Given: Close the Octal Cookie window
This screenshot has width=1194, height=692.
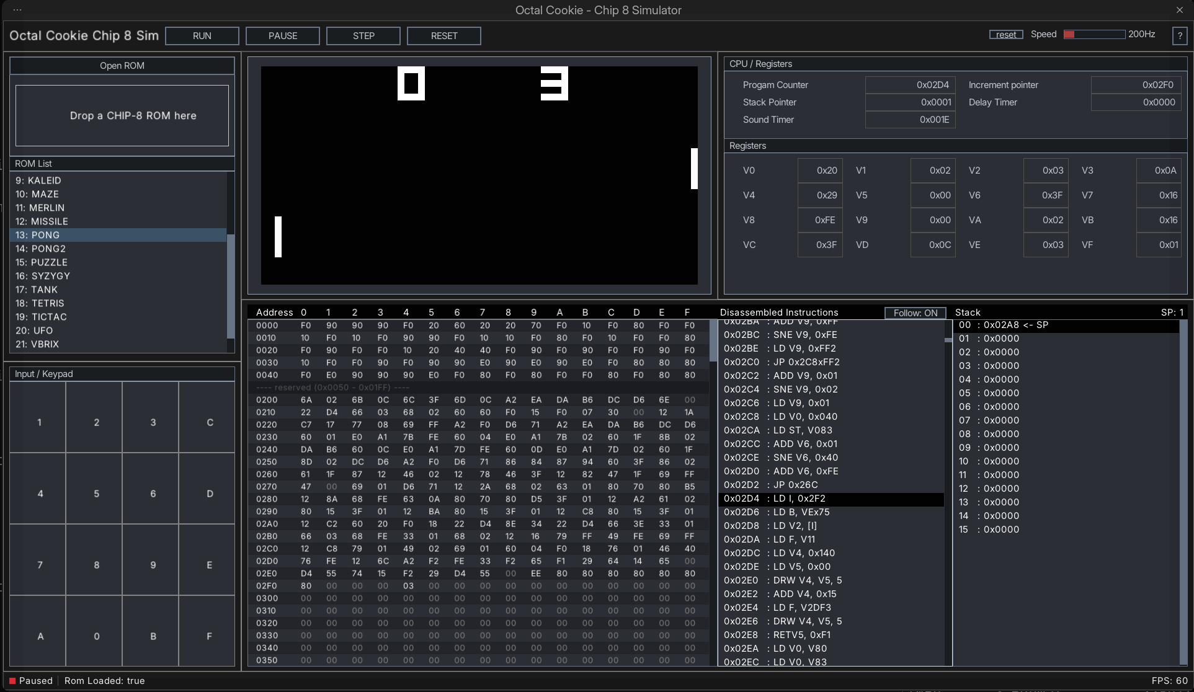Looking at the screenshot, I should click(x=1179, y=10).
